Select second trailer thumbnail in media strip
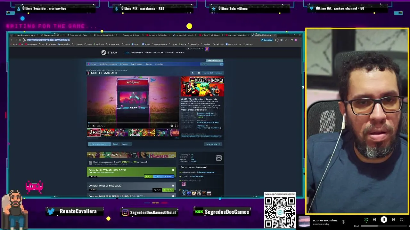 [x=108, y=132]
